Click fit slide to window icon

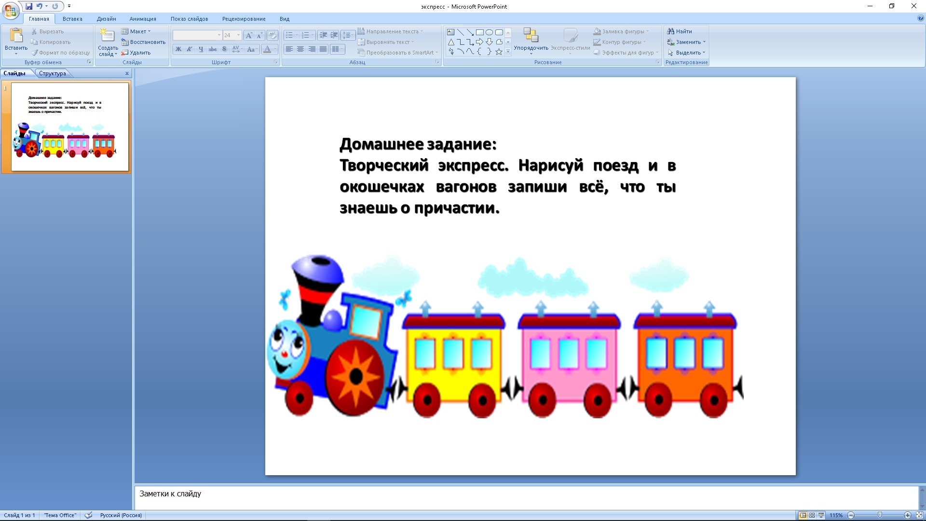919,515
